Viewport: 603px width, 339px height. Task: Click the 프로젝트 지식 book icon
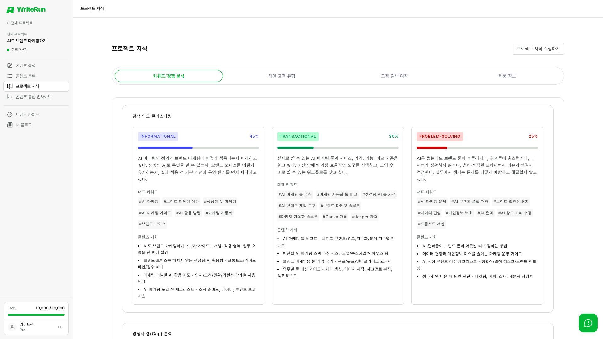(10, 86)
